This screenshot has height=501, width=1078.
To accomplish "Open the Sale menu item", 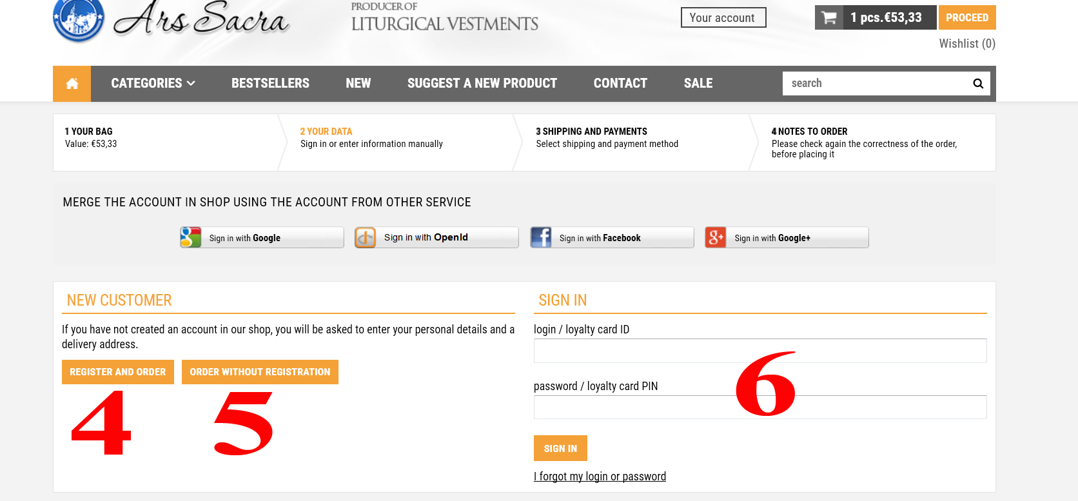I will pyautogui.click(x=698, y=83).
